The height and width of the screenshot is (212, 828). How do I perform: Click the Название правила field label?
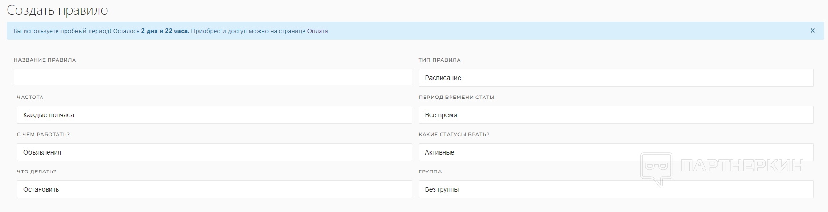[45, 60]
